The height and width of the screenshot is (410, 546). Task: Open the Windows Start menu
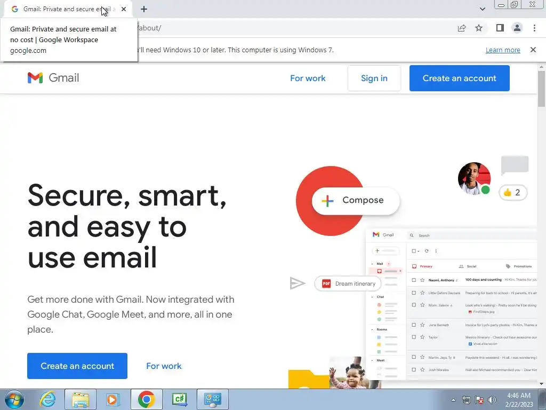pyautogui.click(x=14, y=399)
